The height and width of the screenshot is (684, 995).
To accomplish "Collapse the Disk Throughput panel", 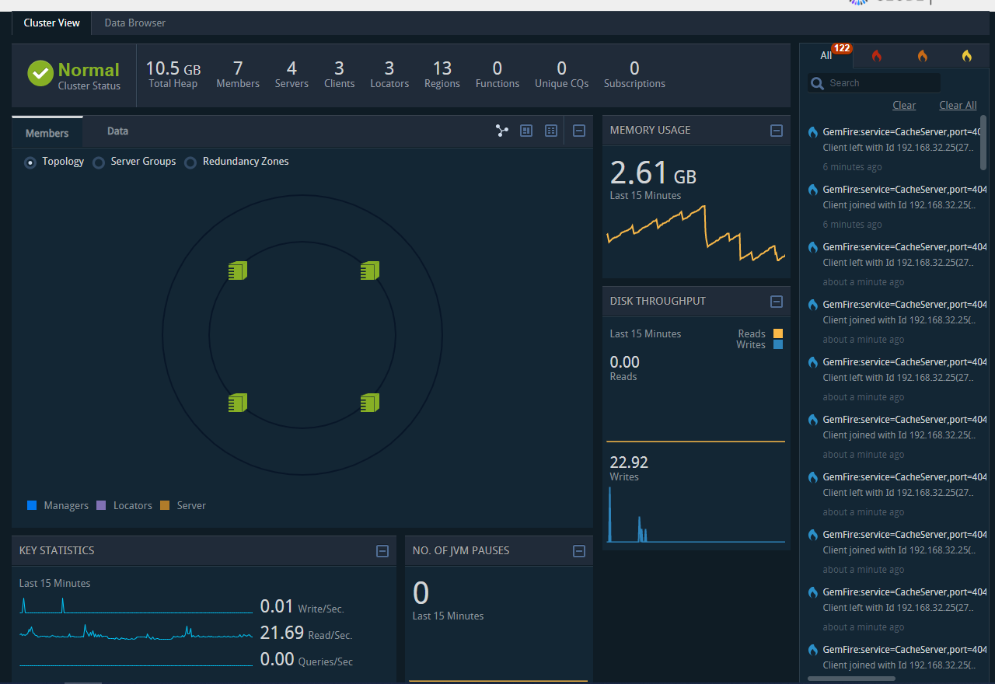I will pos(776,302).
